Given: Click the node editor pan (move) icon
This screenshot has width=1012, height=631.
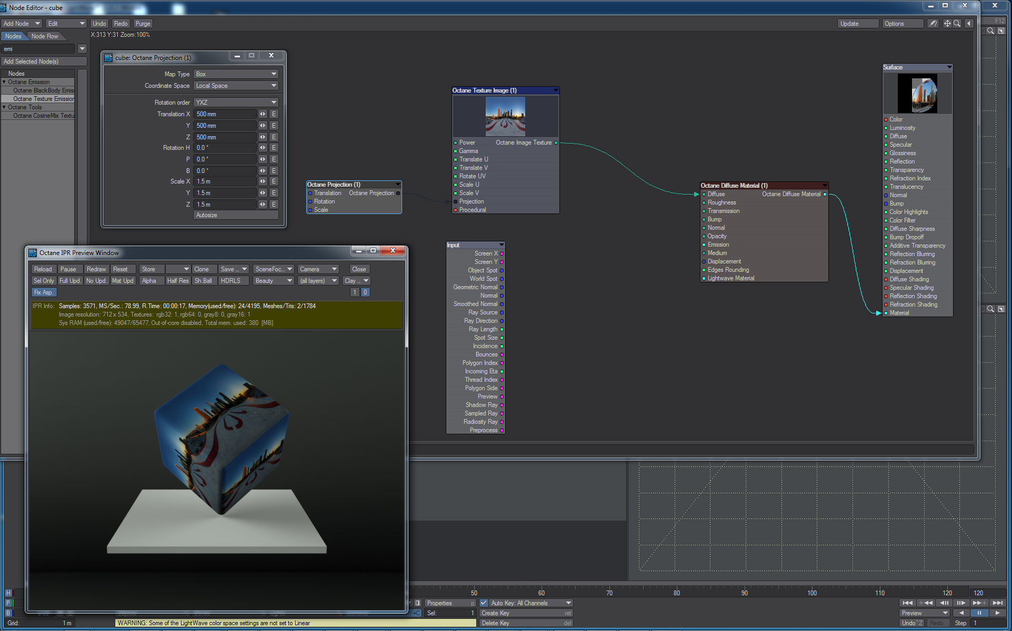Looking at the screenshot, I should click(x=947, y=24).
